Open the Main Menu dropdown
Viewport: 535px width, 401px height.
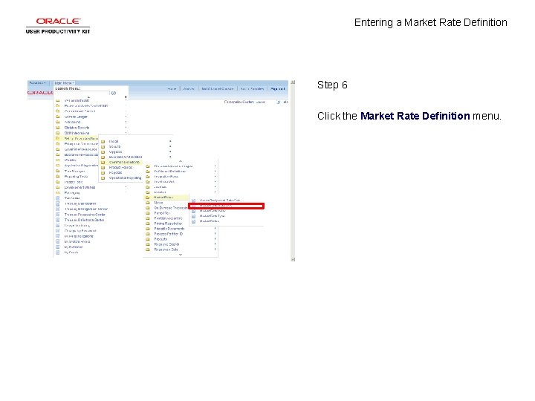point(64,83)
